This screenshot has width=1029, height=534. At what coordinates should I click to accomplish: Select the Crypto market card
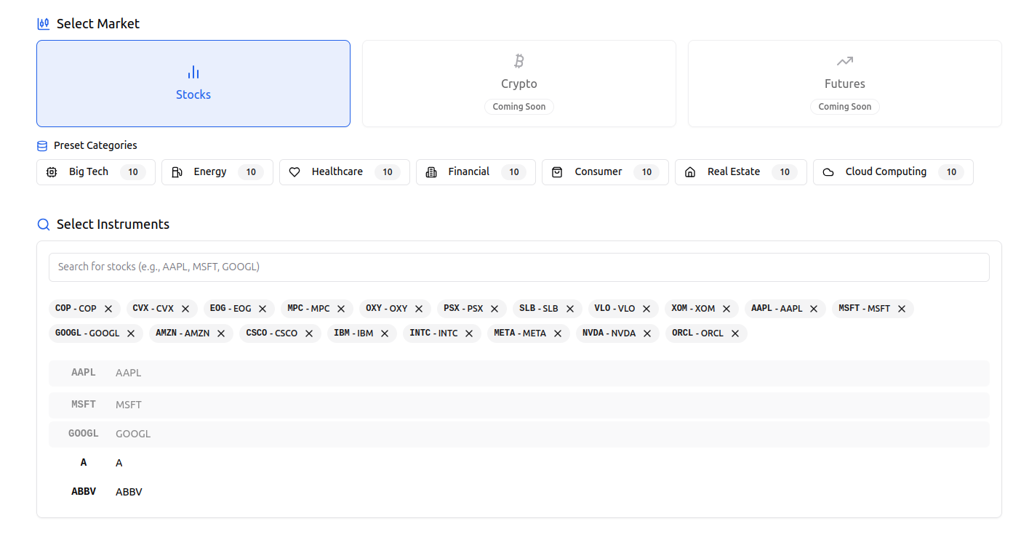coord(519,84)
